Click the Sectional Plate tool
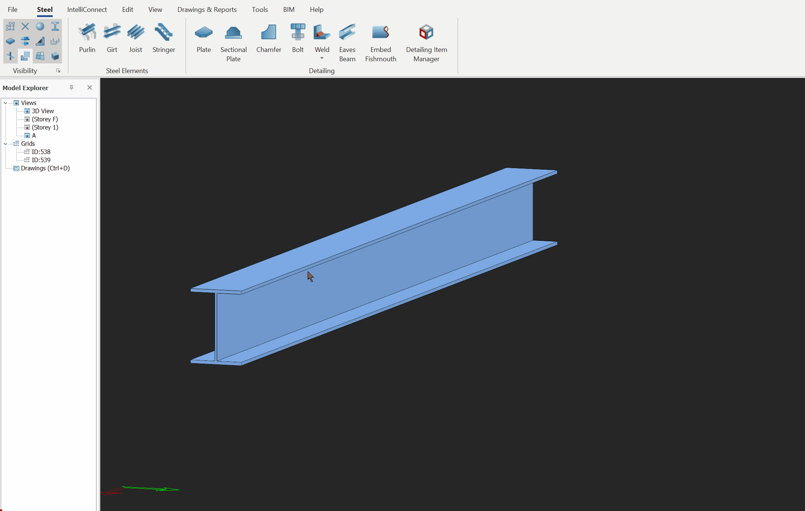This screenshot has width=805, height=511. [233, 33]
